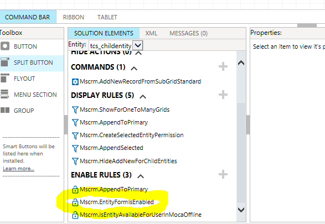Collapse the ENABLE RULES section chevron
Image resolution: width=325 pixels, height=224 pixels.
tap(141, 176)
